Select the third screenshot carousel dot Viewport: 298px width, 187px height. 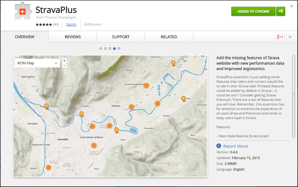pyautogui.click(x=110, y=49)
